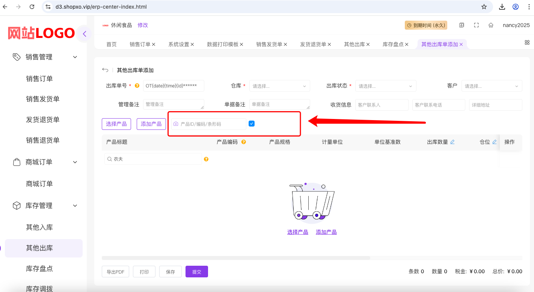
Task: Click the 导出PDF button
Action: pos(116,272)
